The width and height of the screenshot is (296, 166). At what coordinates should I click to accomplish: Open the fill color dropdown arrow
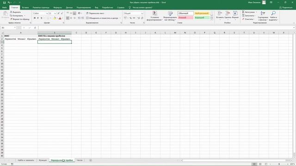point(57,18)
